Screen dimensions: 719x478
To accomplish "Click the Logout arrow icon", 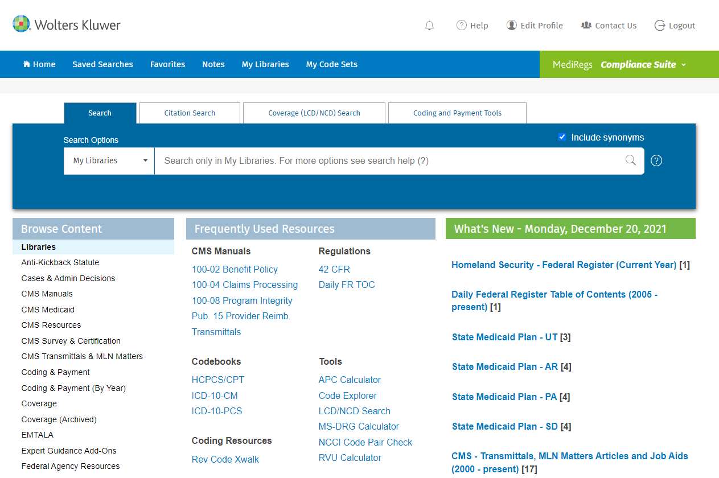I will click(660, 26).
